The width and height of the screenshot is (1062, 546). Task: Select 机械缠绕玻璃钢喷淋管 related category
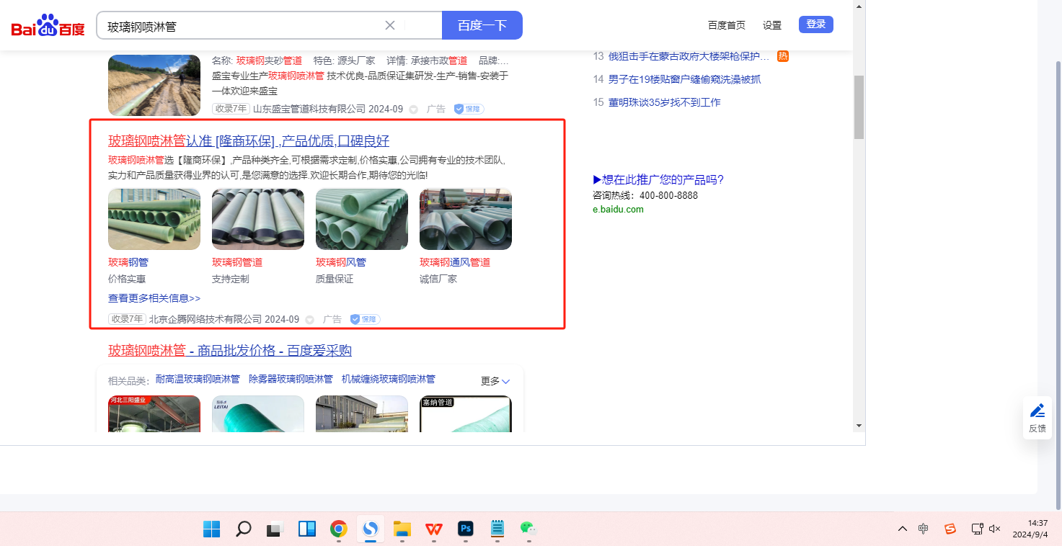389,379
